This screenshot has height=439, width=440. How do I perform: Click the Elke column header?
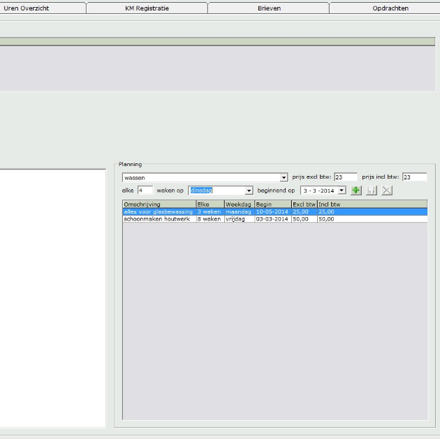pos(210,204)
